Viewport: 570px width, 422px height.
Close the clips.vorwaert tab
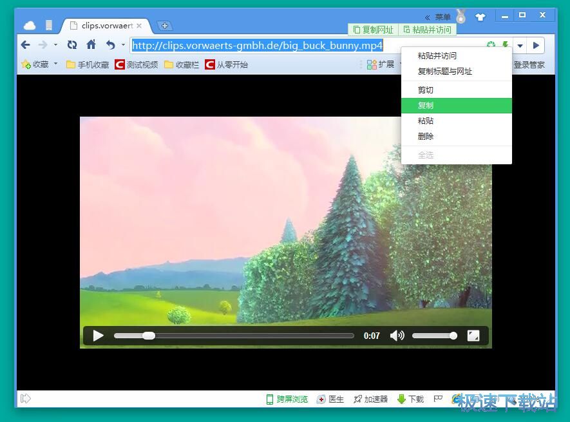[x=139, y=26]
